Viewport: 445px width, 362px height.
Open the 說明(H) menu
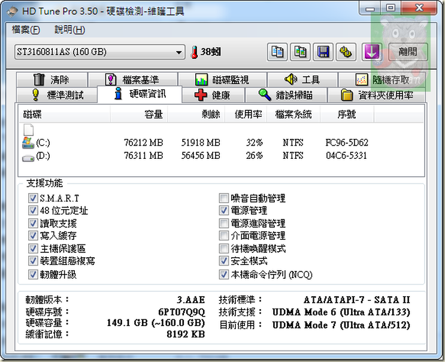69,30
